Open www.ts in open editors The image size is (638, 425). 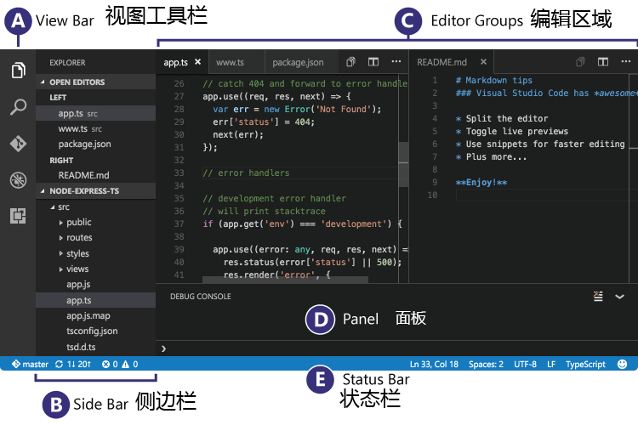point(95,129)
